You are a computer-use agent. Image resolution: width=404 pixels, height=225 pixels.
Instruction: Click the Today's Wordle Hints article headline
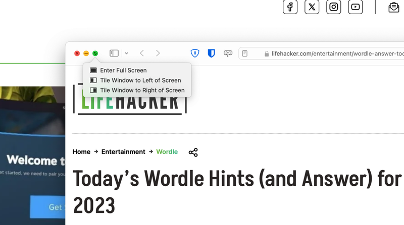click(237, 192)
